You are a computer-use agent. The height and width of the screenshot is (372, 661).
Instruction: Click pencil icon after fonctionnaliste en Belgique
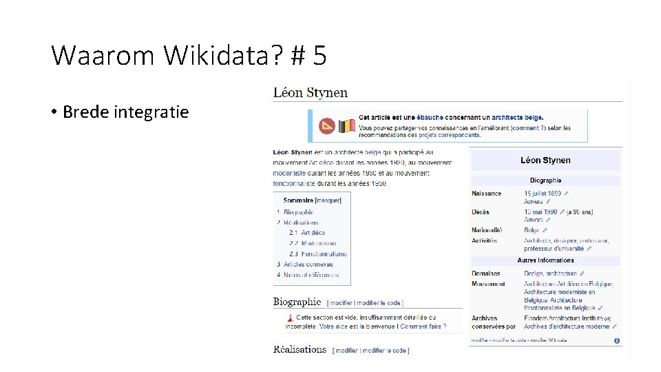[x=600, y=308]
